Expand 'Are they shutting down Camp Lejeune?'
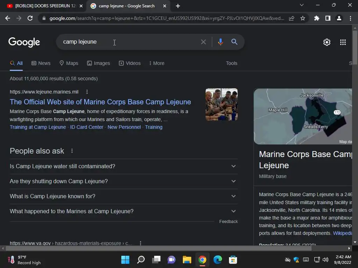 point(123,181)
